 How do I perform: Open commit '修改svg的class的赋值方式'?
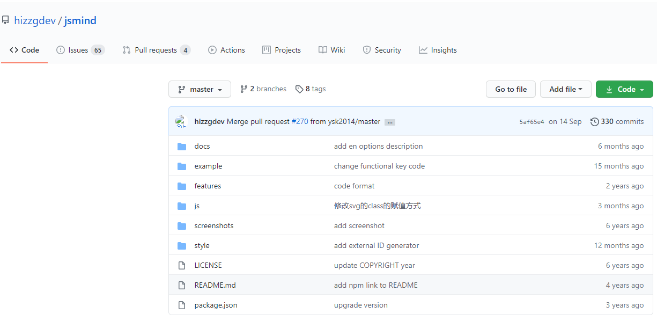click(377, 206)
